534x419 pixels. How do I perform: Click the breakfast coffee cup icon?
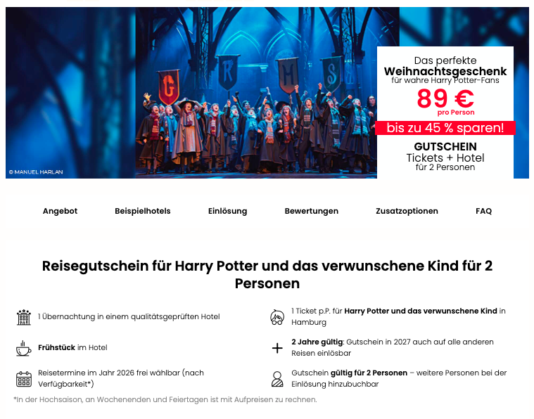click(x=23, y=348)
